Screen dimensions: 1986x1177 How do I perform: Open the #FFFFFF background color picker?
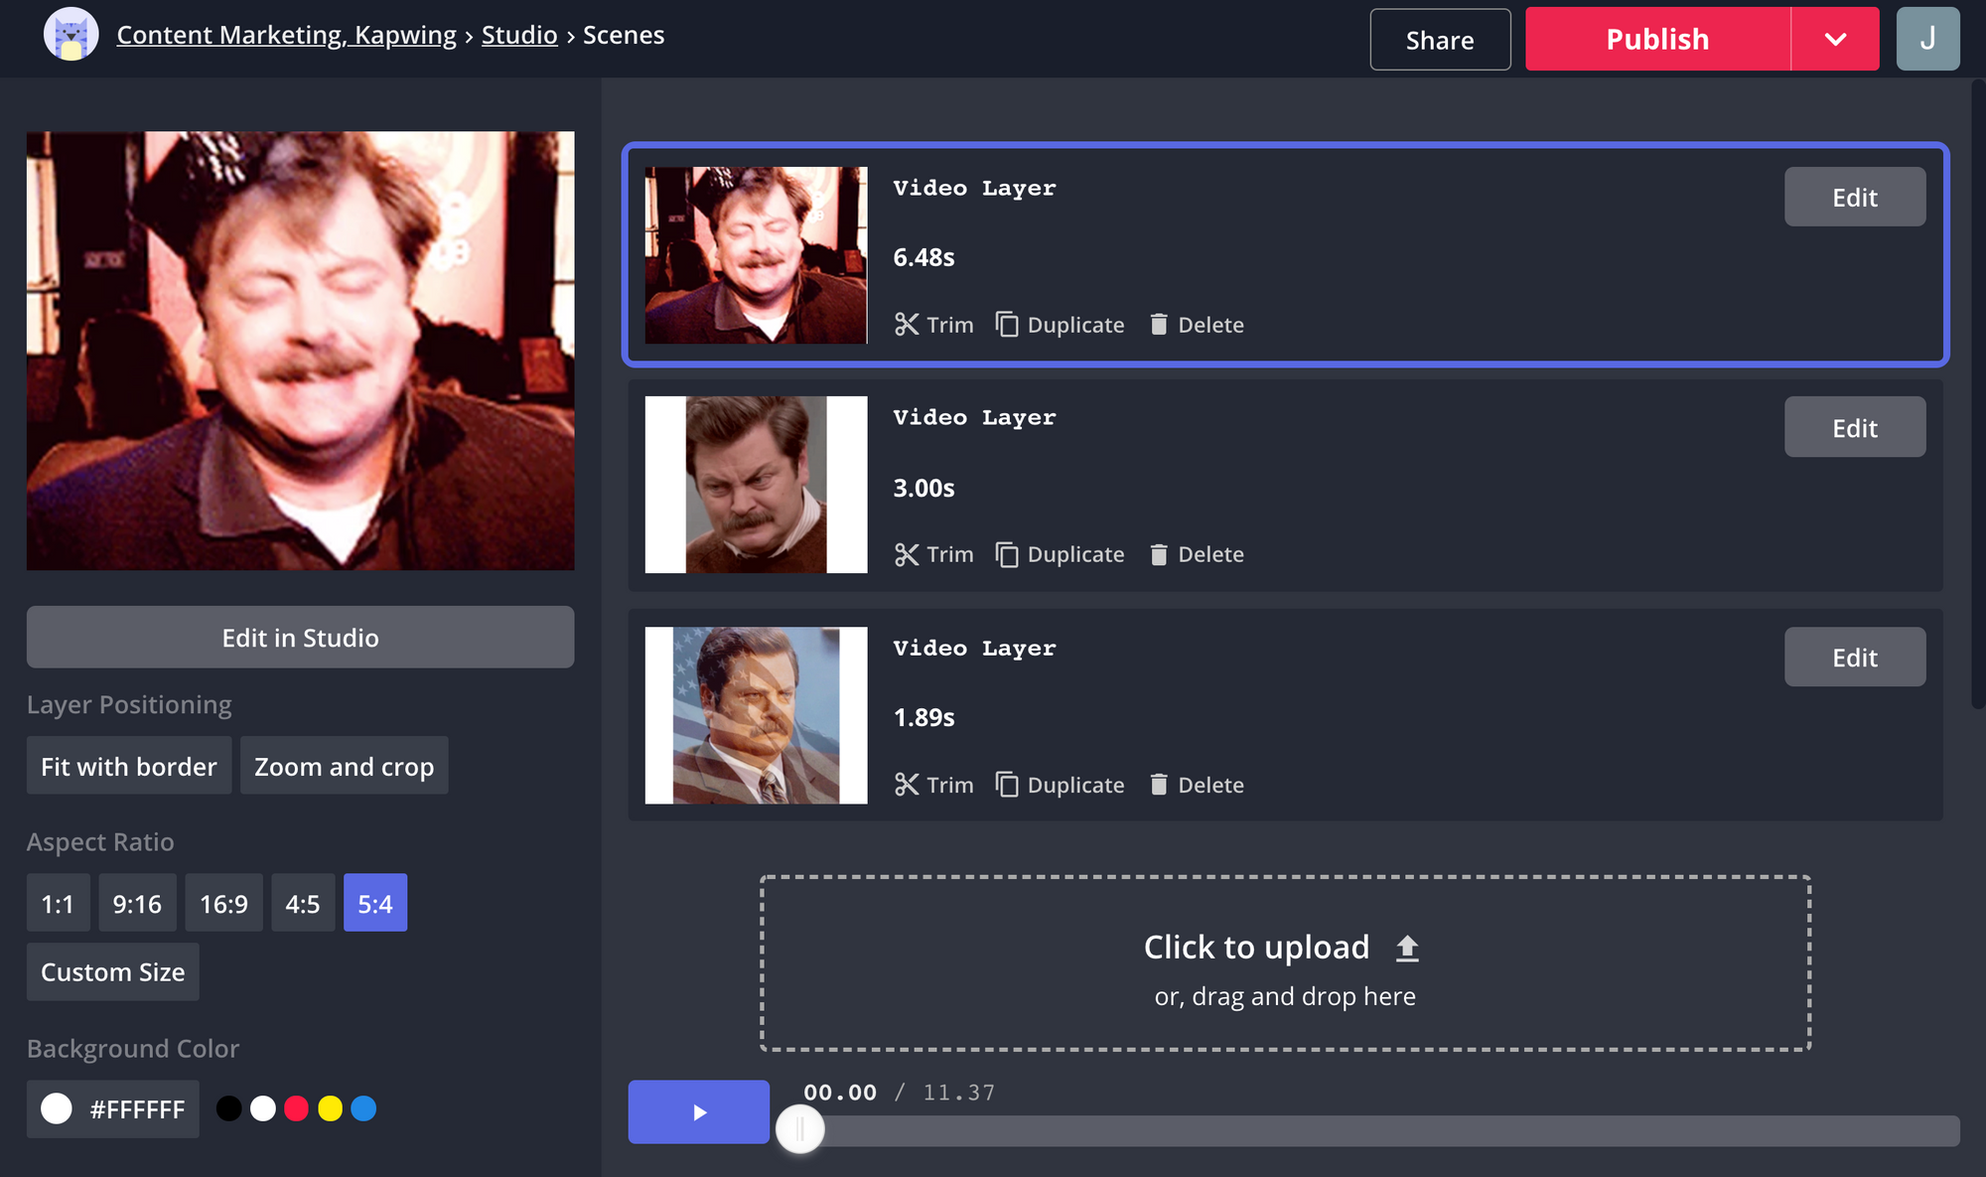(112, 1109)
